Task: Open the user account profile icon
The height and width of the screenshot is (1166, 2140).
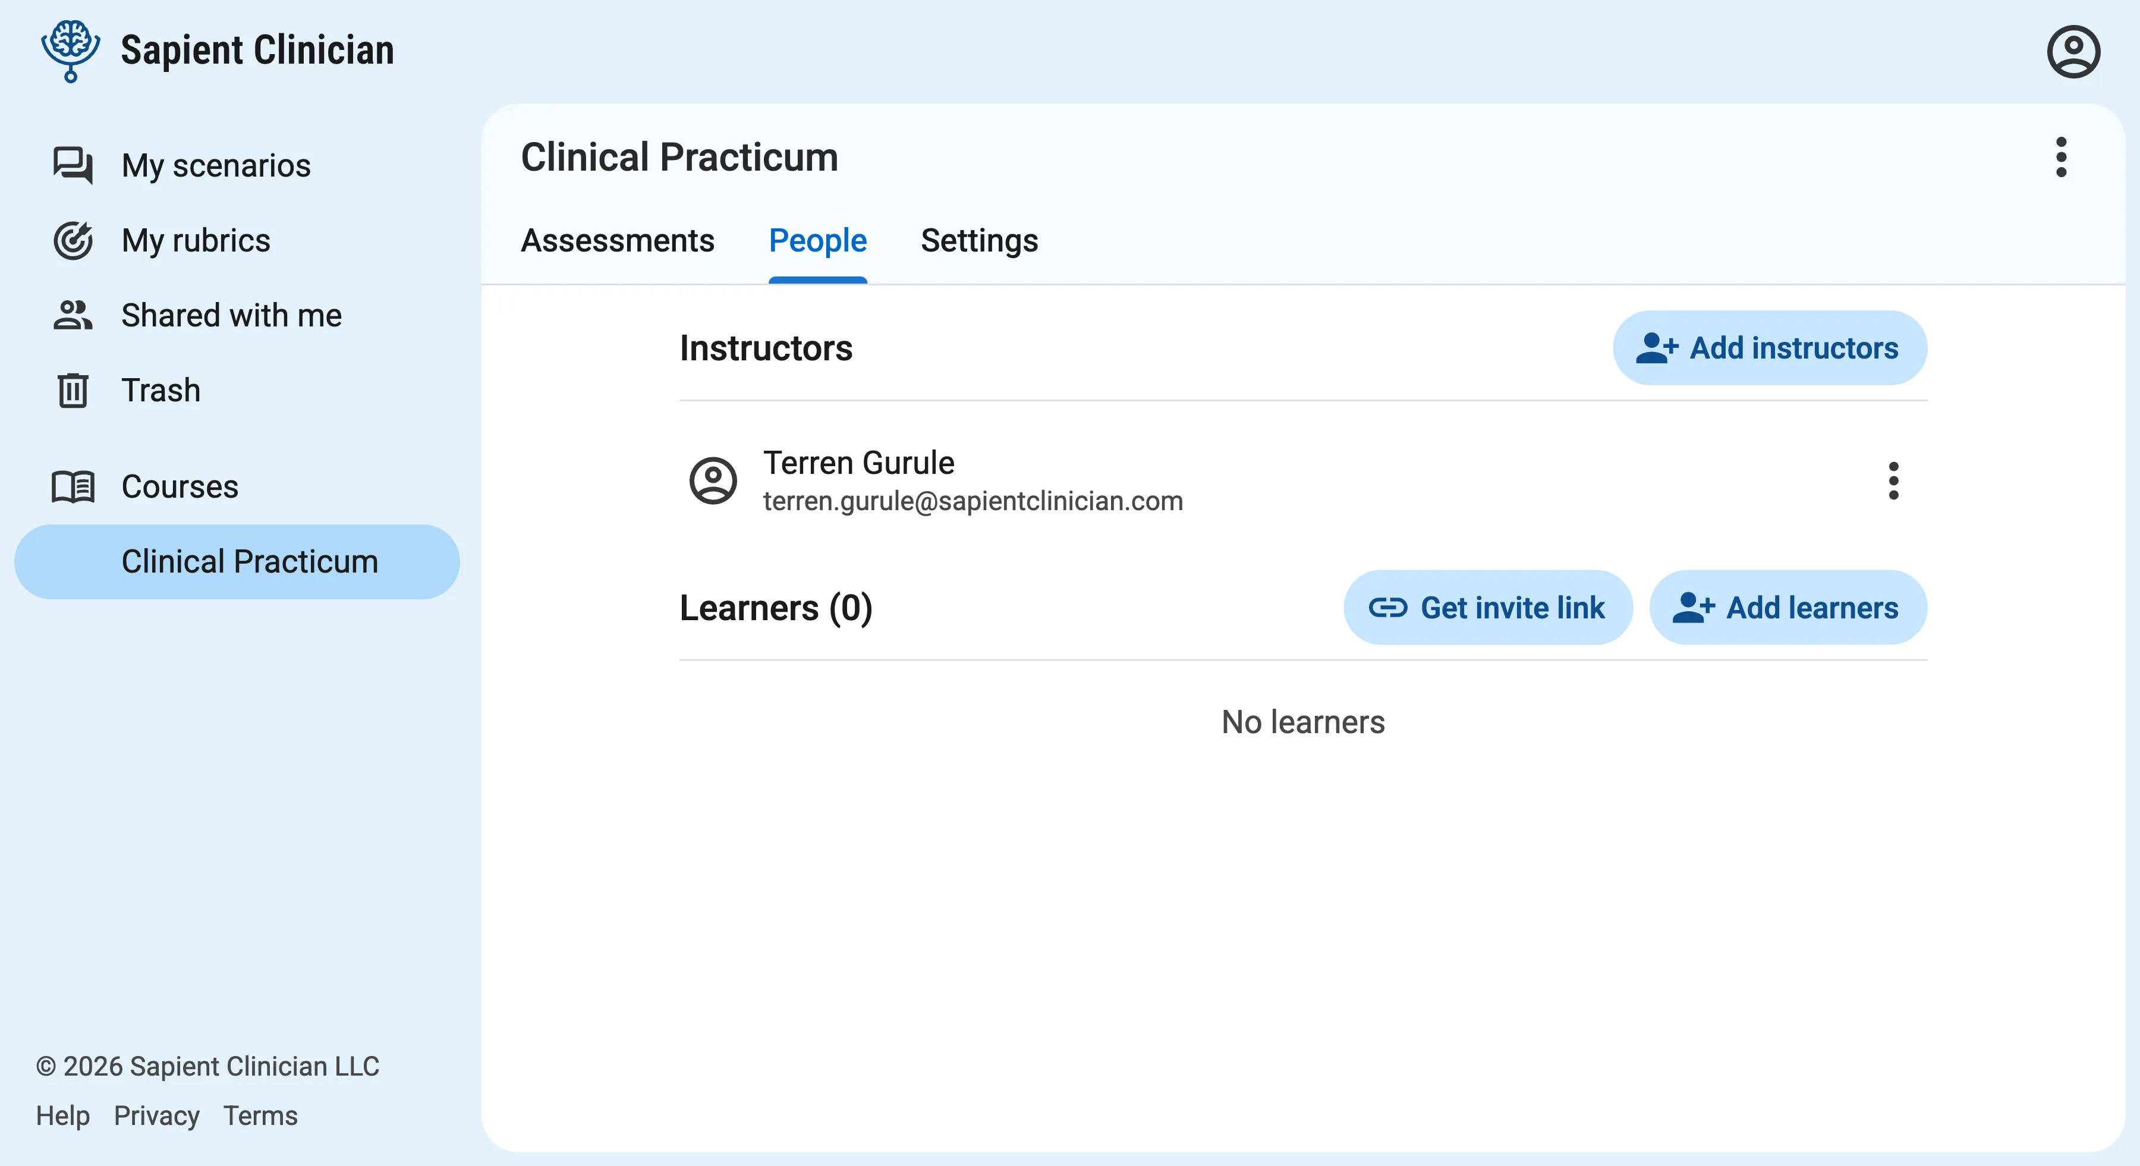Action: 2073,52
